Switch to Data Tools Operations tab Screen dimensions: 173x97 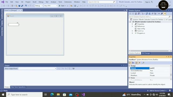[x=18, y=87]
